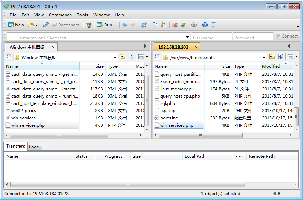Sort remote files by Type column

coord(246,66)
